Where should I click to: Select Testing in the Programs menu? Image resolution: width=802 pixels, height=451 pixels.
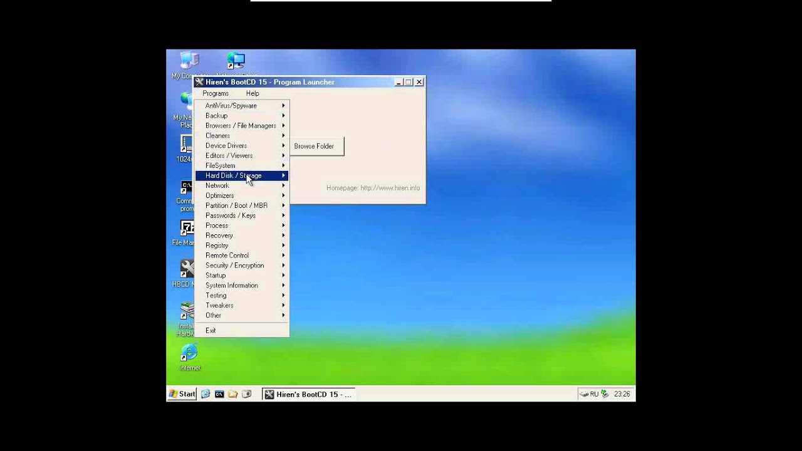pos(242,296)
